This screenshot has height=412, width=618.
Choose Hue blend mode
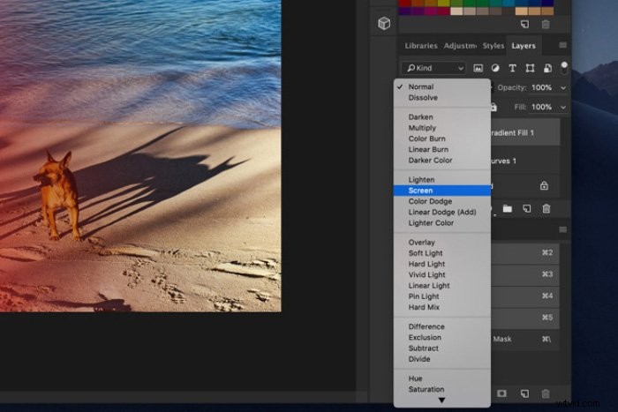pyautogui.click(x=442, y=378)
